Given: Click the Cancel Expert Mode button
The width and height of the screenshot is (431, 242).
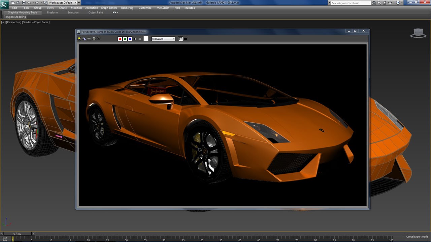Looking at the screenshot, I should (x=417, y=237).
